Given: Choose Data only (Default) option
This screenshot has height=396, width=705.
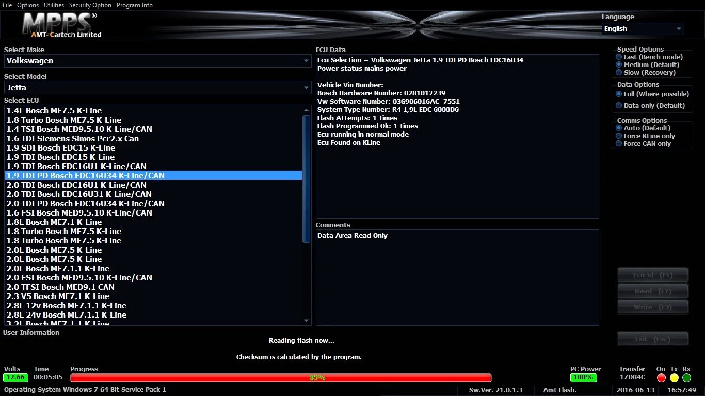Looking at the screenshot, I should point(650,106).
